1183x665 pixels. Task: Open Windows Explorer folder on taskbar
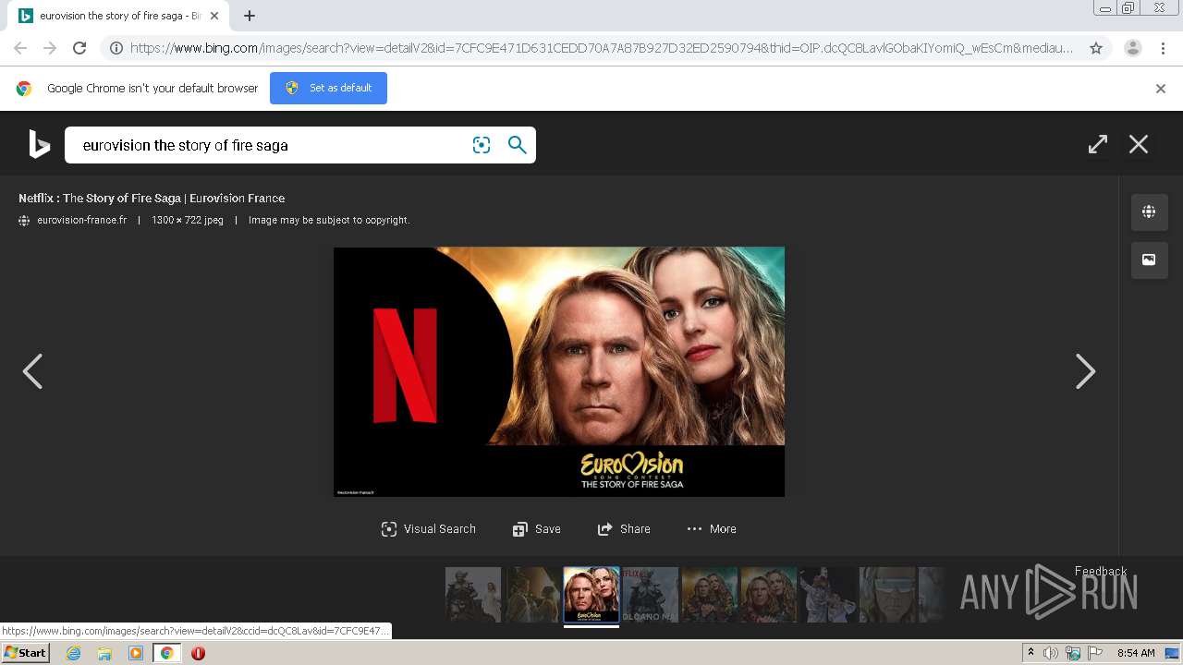click(104, 653)
